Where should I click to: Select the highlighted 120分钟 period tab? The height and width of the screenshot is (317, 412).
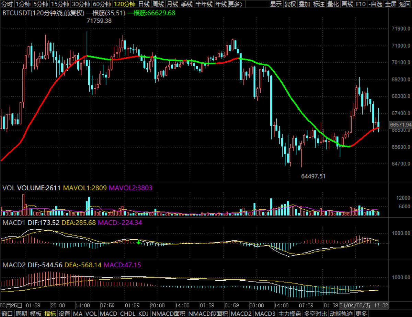point(125,4)
